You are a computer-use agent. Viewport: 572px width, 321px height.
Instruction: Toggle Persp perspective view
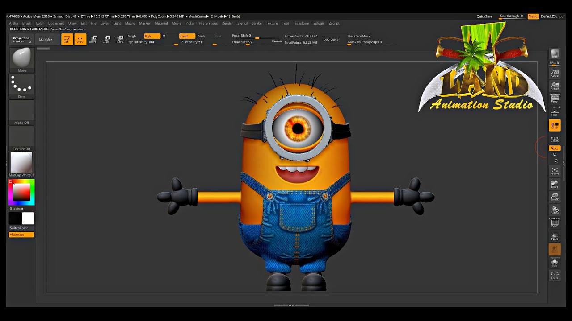555,99
